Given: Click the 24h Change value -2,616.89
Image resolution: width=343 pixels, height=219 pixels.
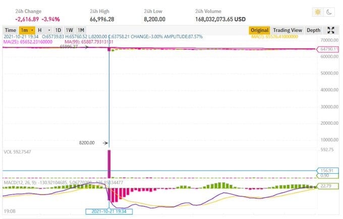Looking at the screenshot, I should coord(27,19).
